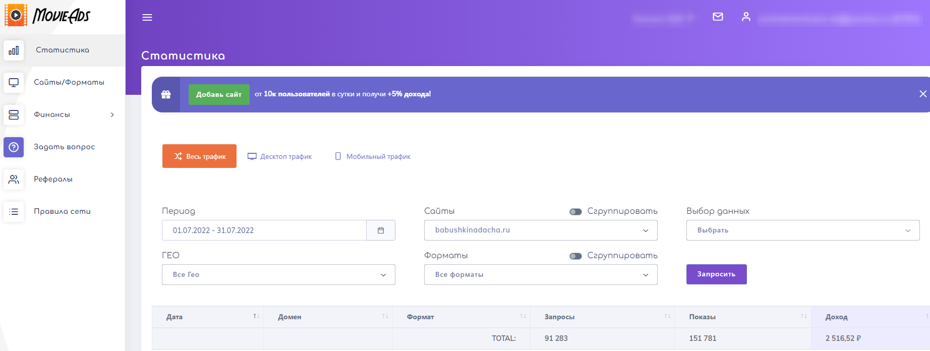Viewport: 930px width, 351px height.
Task: Click the Правила сети list icon
Action: click(x=14, y=212)
